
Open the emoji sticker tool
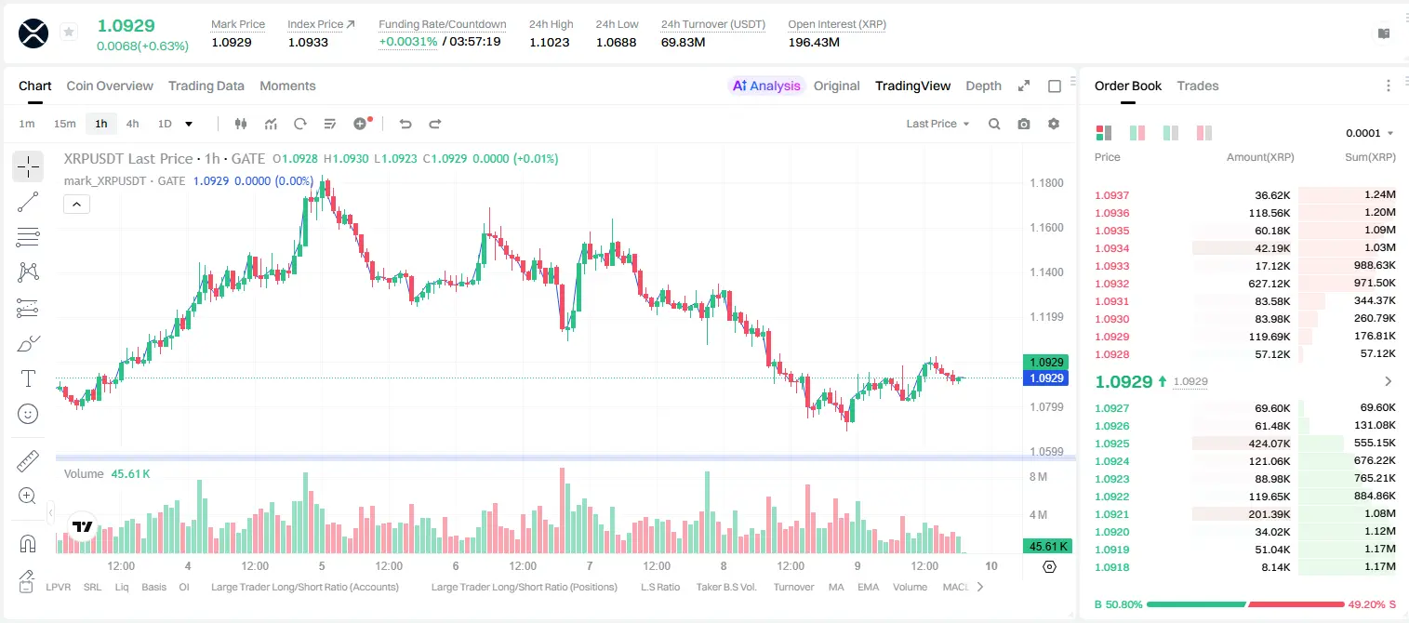tap(28, 414)
